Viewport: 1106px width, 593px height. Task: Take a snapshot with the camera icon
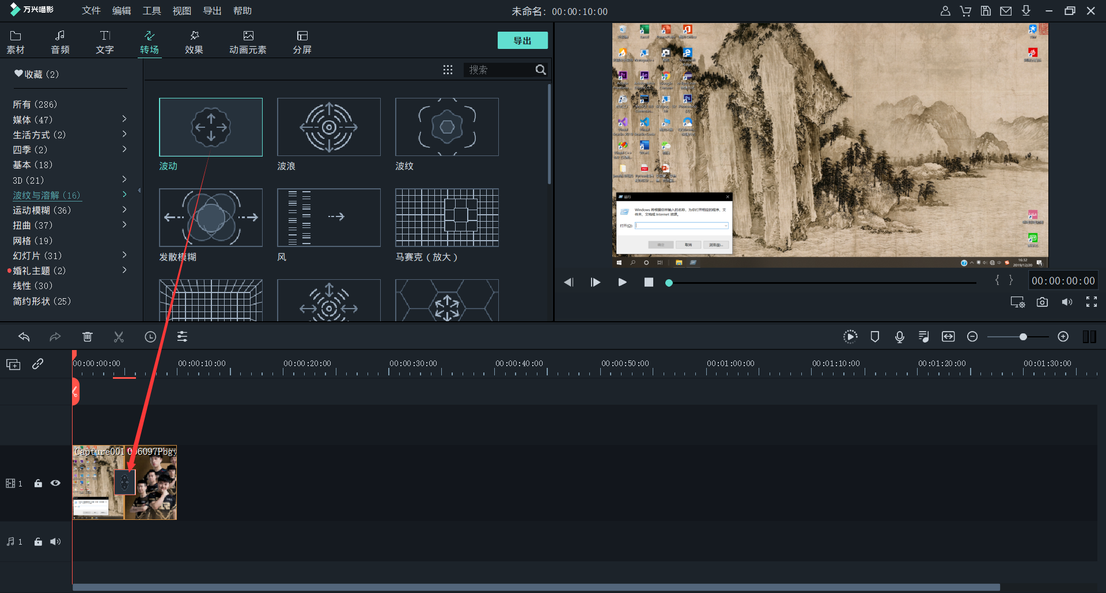click(1042, 302)
